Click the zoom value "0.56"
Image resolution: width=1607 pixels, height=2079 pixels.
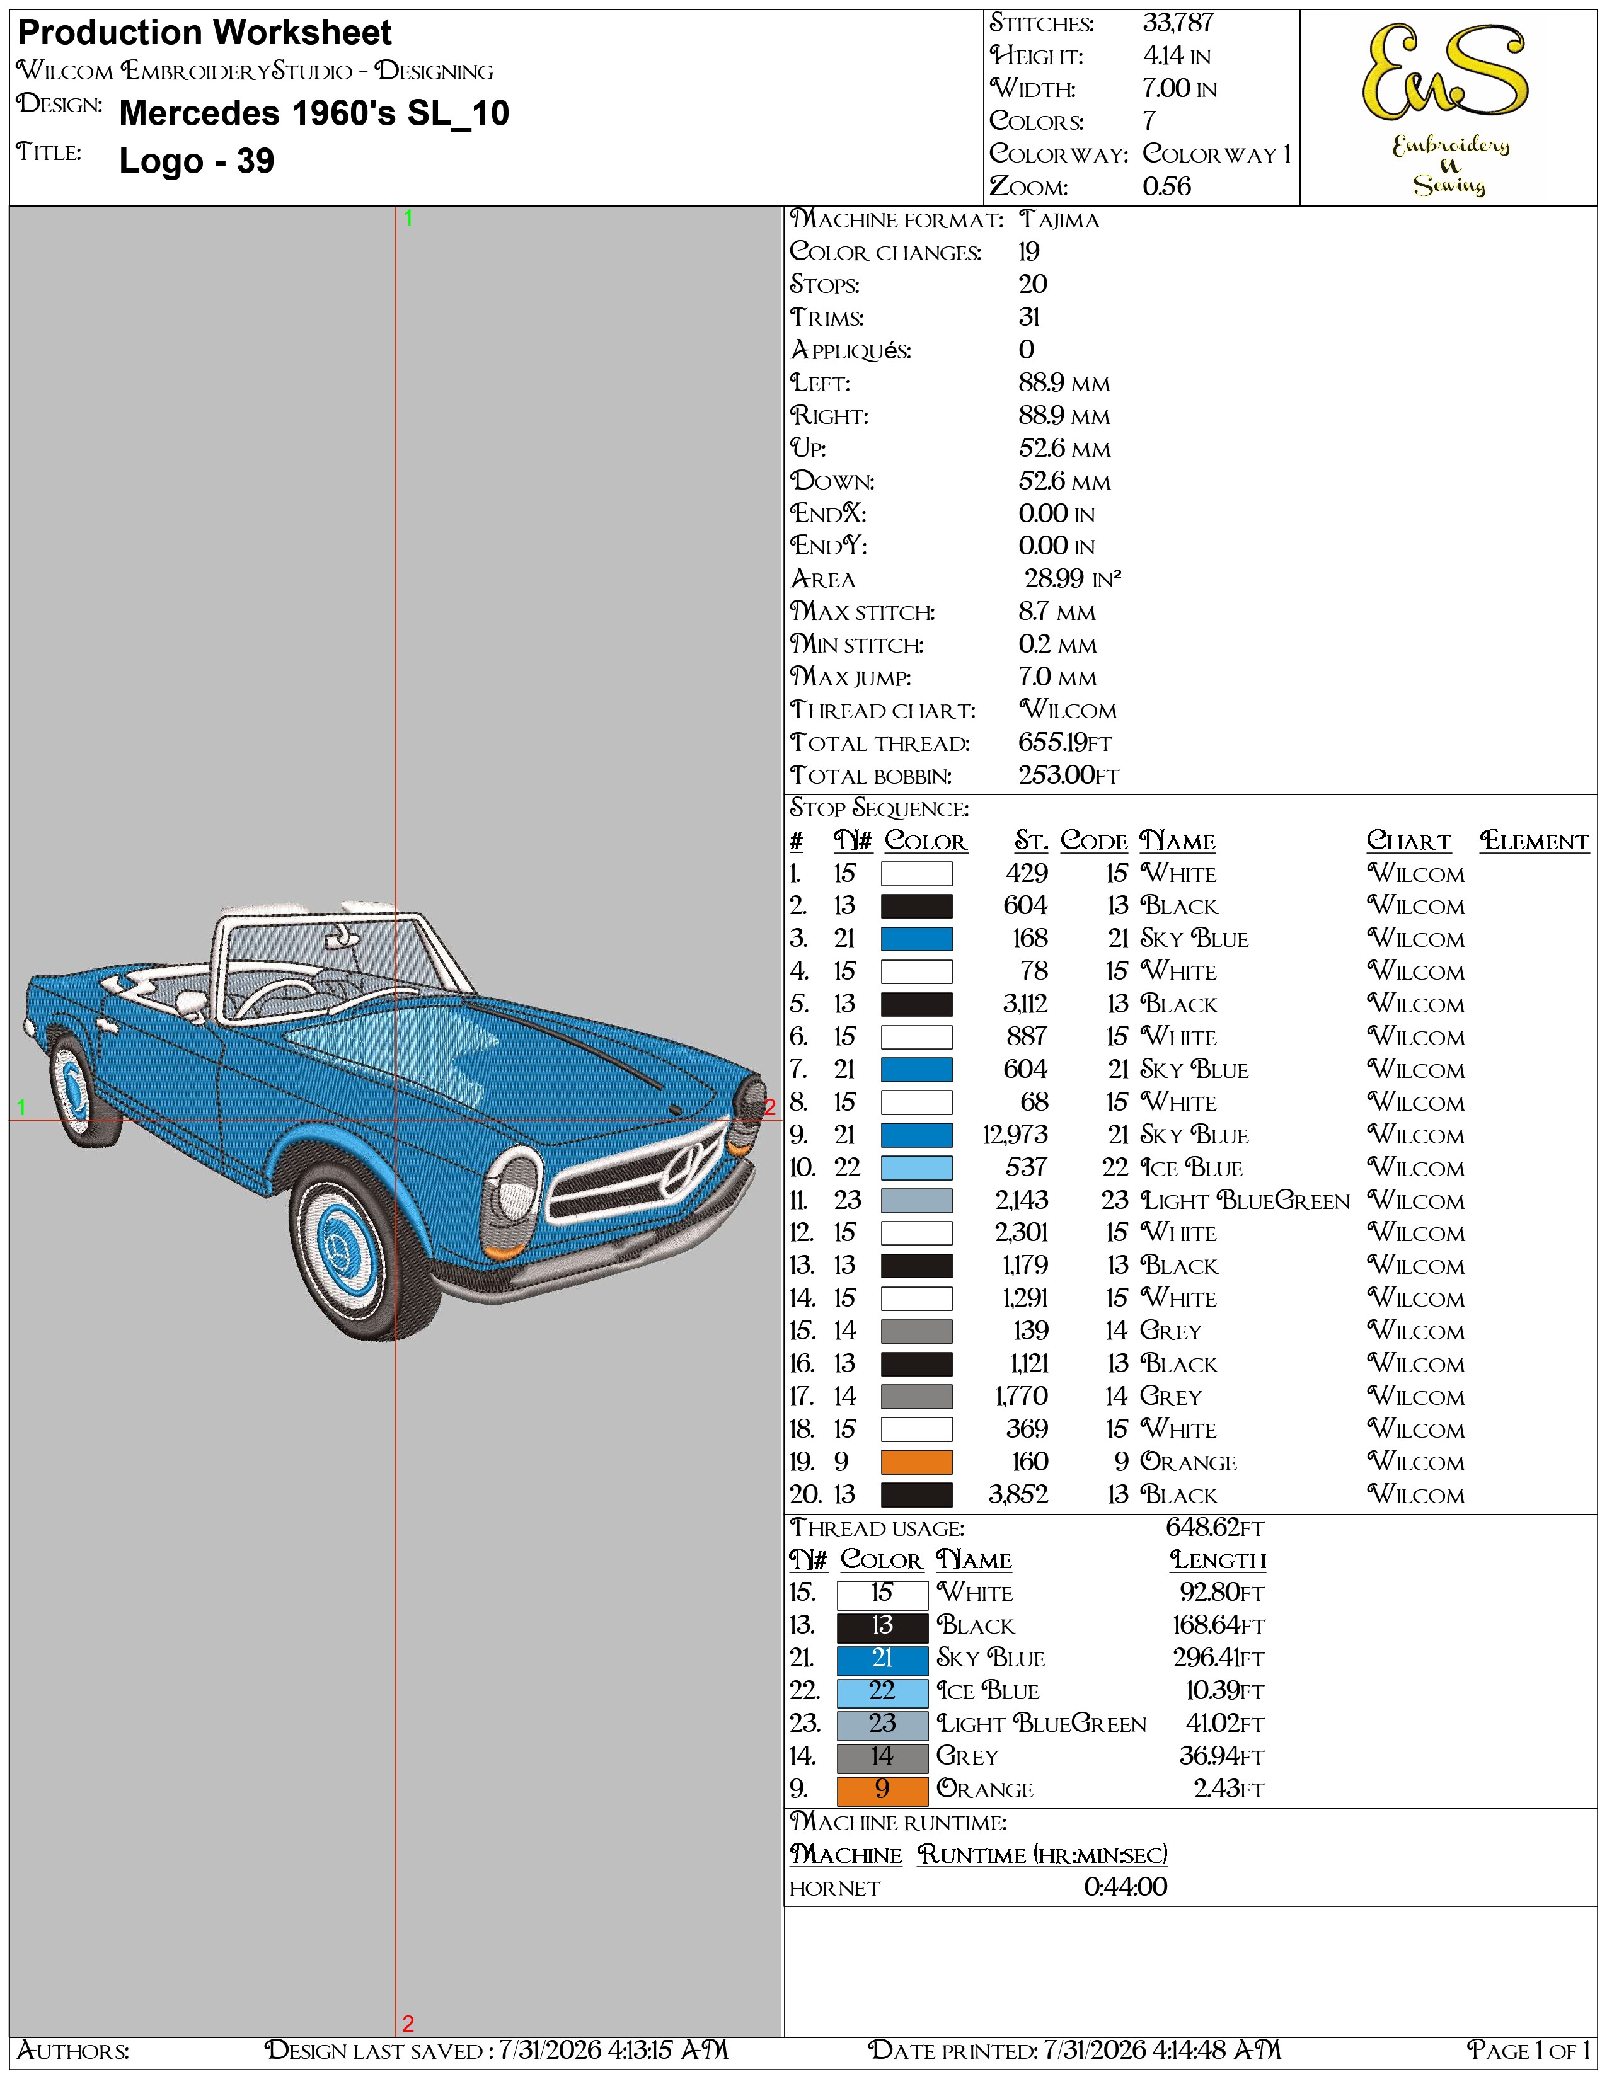1167,186
